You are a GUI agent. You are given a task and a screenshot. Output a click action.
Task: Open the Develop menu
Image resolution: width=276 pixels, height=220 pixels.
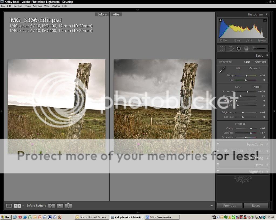pos(18,6)
